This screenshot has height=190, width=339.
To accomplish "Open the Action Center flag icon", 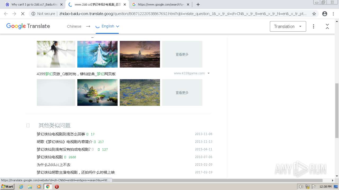I will click(x=313, y=187).
